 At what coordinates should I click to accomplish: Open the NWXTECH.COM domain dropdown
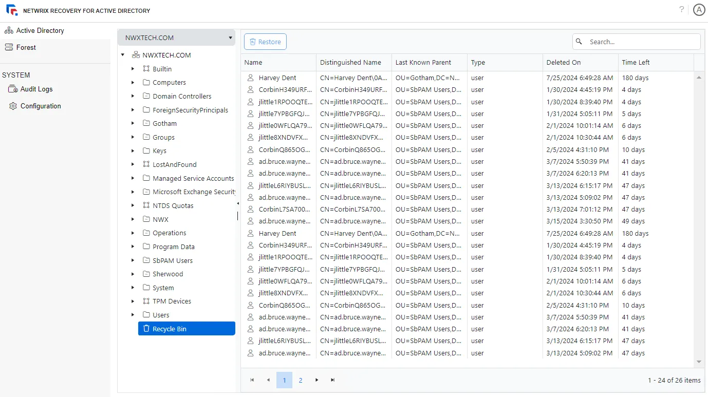(176, 37)
